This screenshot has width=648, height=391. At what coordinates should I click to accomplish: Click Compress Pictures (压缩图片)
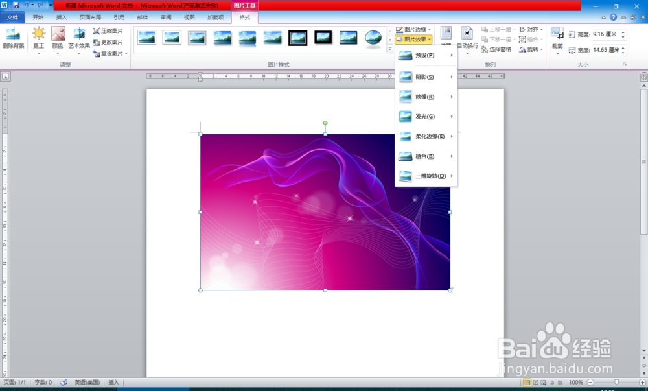(108, 31)
